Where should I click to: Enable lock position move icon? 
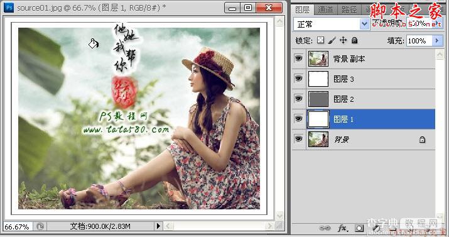(x=343, y=40)
